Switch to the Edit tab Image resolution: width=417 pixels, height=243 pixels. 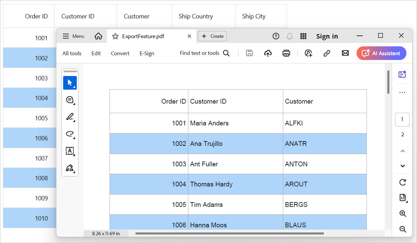[96, 53]
